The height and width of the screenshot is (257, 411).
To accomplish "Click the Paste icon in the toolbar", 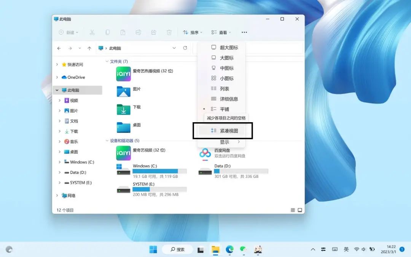I will point(123,32).
